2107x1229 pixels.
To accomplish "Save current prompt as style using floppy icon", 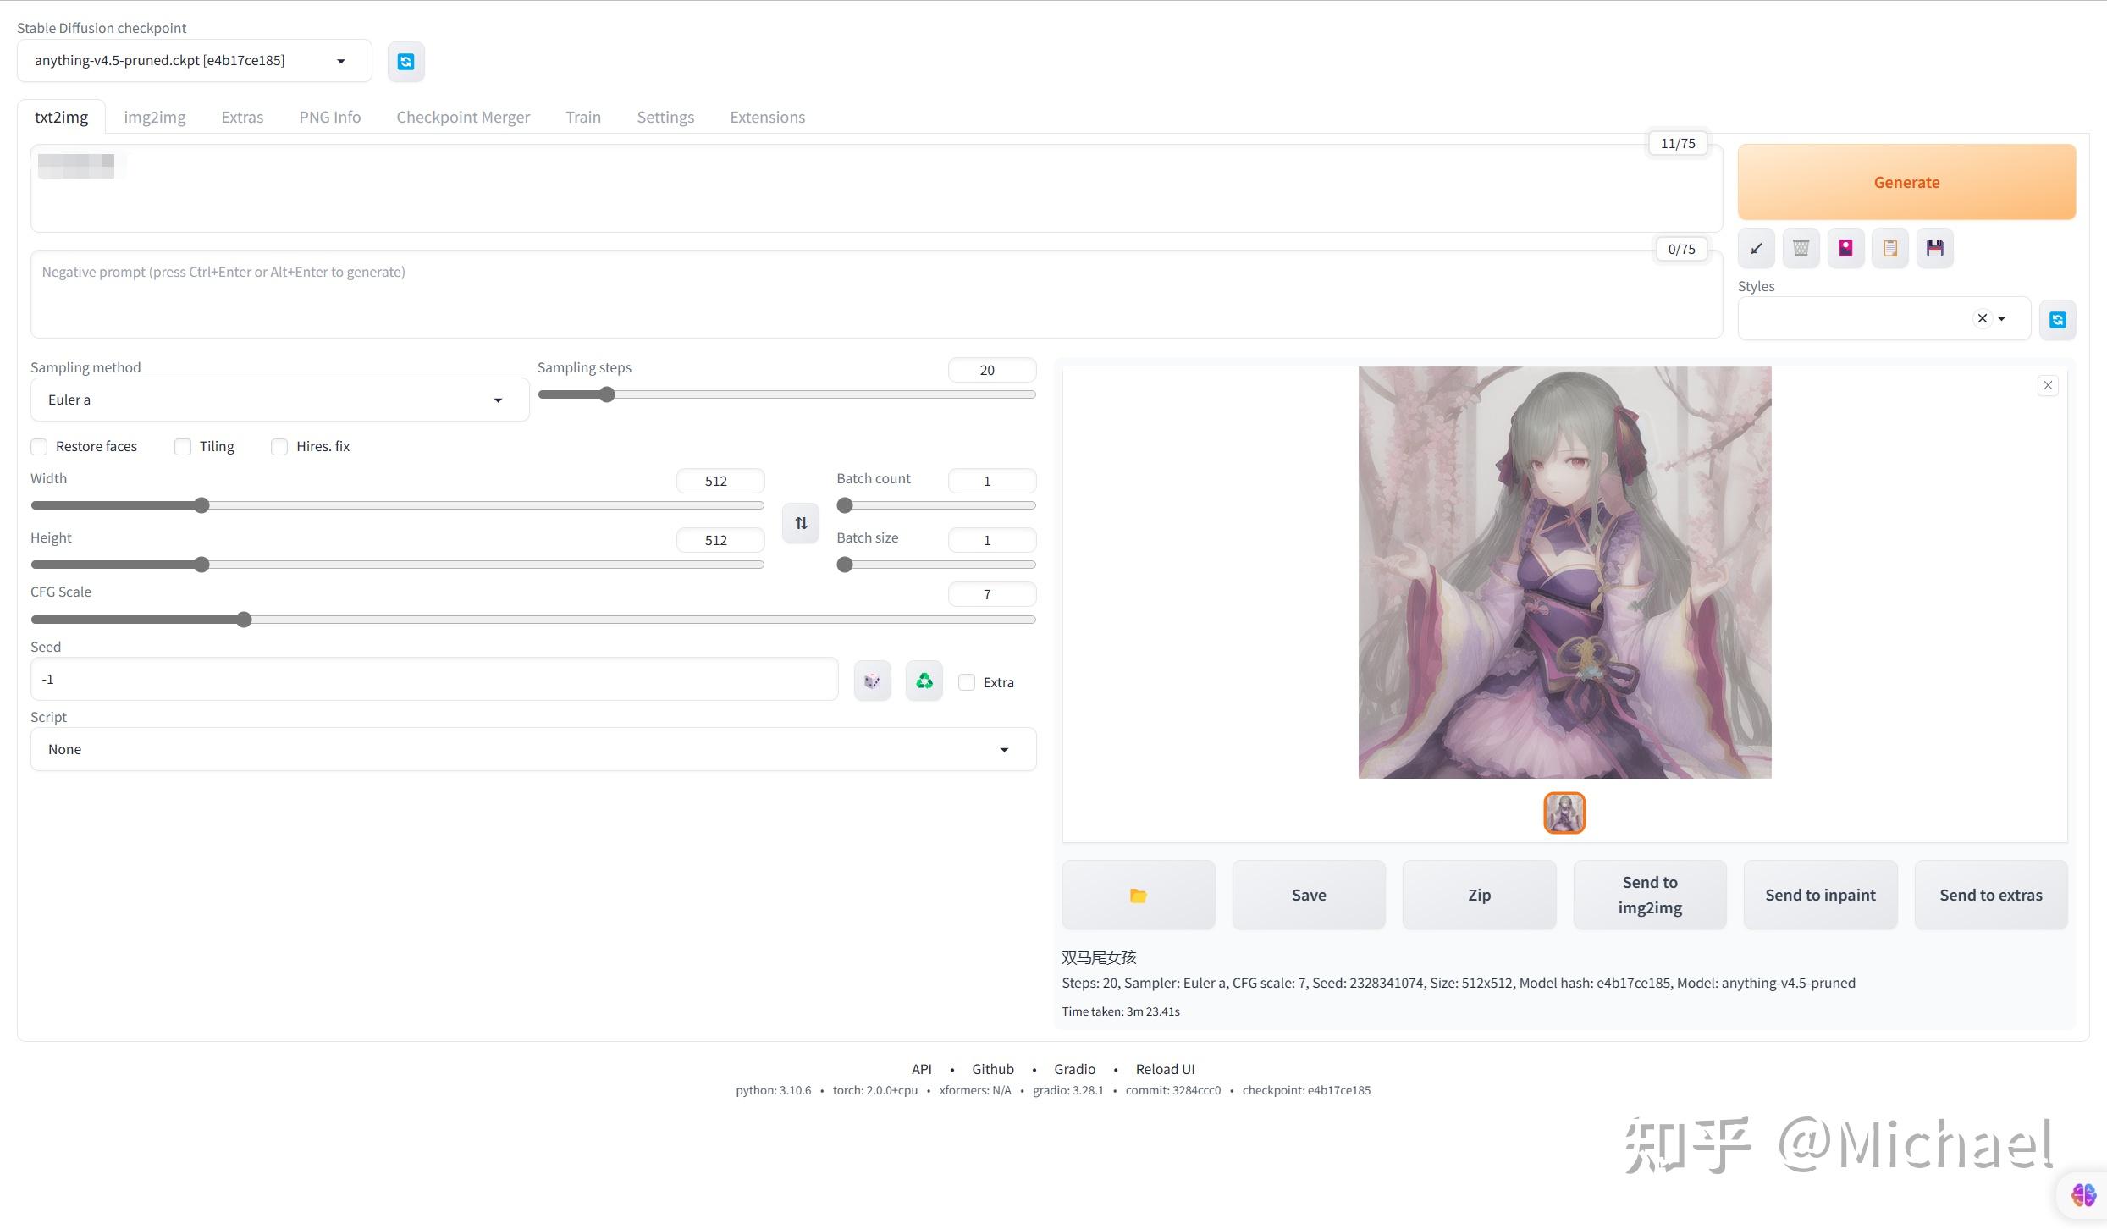I will tap(1935, 247).
